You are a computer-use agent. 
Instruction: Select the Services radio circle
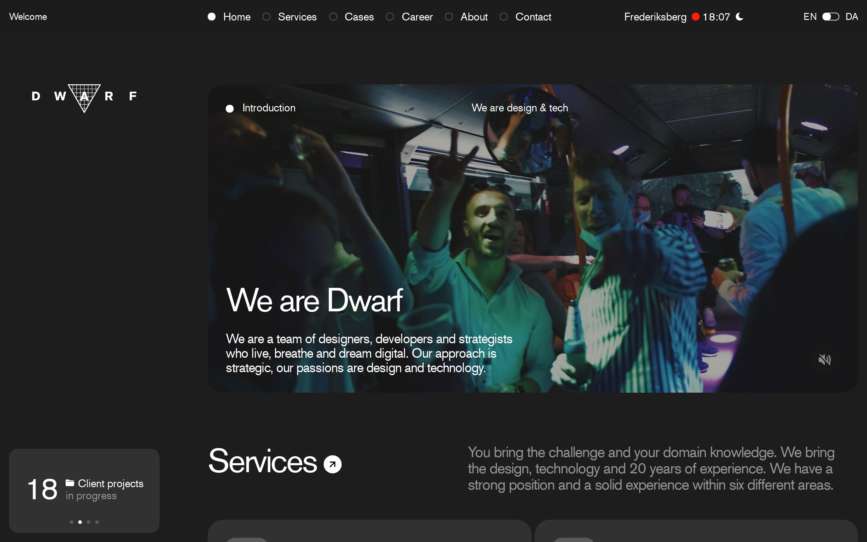pyautogui.click(x=266, y=17)
